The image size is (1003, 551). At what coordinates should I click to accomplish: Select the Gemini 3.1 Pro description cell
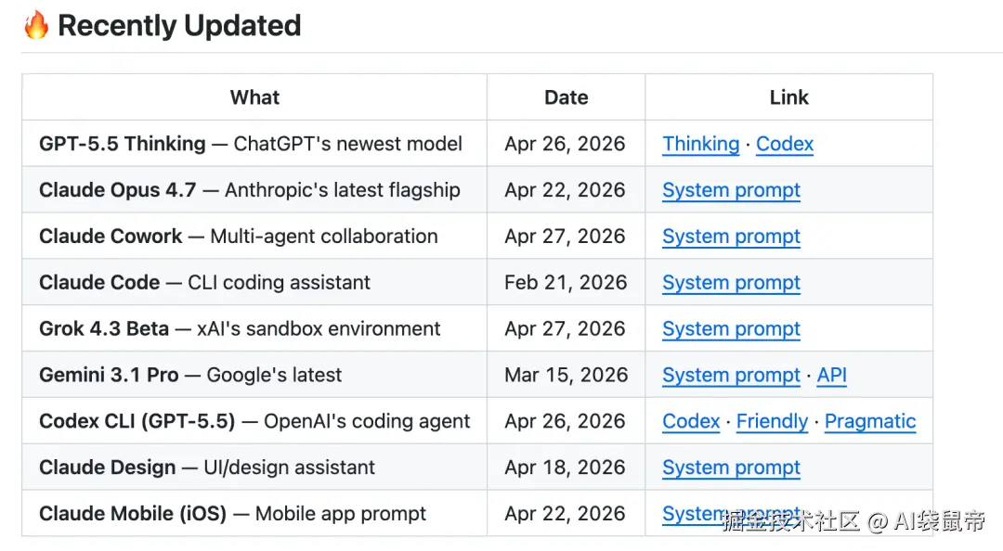click(254, 375)
